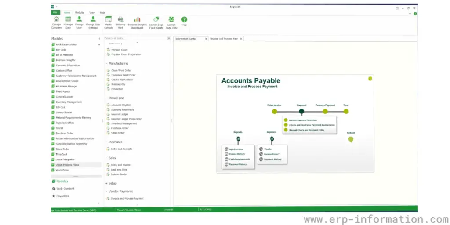
Task: Open Business Insights Dashboard
Action: [x=137, y=23]
